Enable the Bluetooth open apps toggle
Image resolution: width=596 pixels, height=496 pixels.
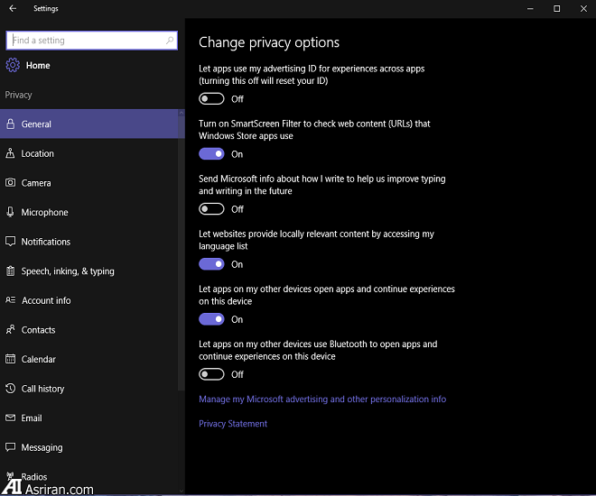coord(211,374)
